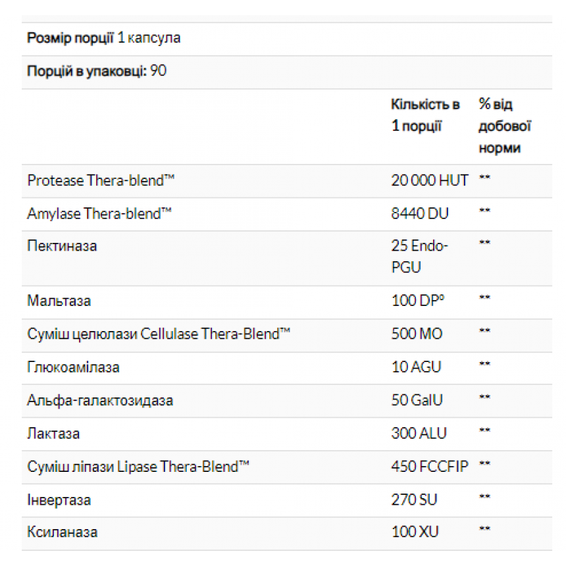Click the Глюкоамілаза ingredient name
This screenshot has height=566, width=566.
73,367
